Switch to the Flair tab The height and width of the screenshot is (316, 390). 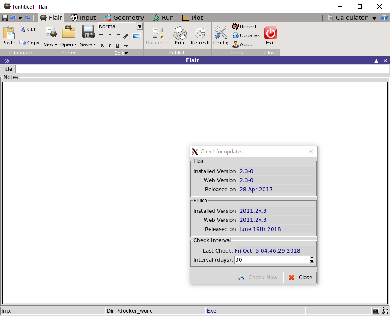pos(51,18)
